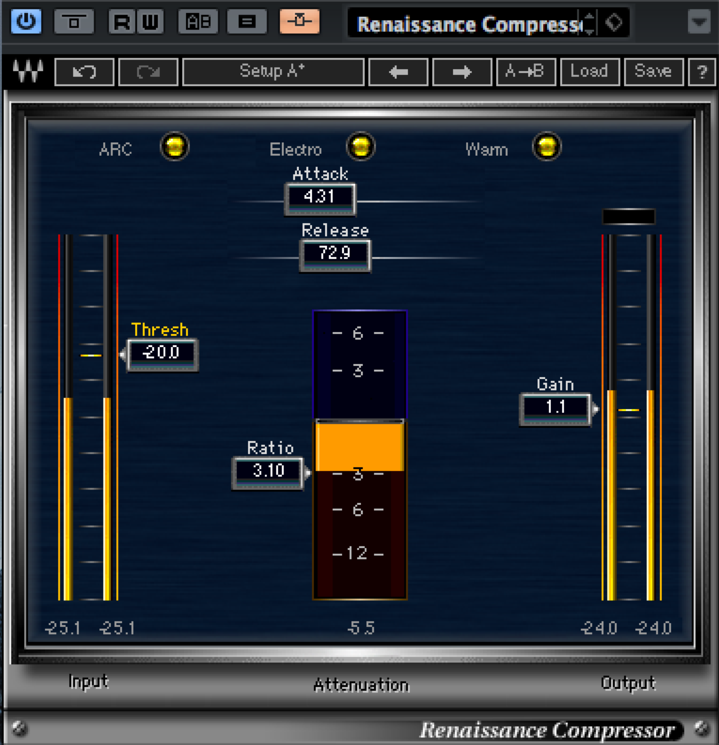The image size is (719, 745).
Task: Click the left input peak value -25.1
Action: 63,628
